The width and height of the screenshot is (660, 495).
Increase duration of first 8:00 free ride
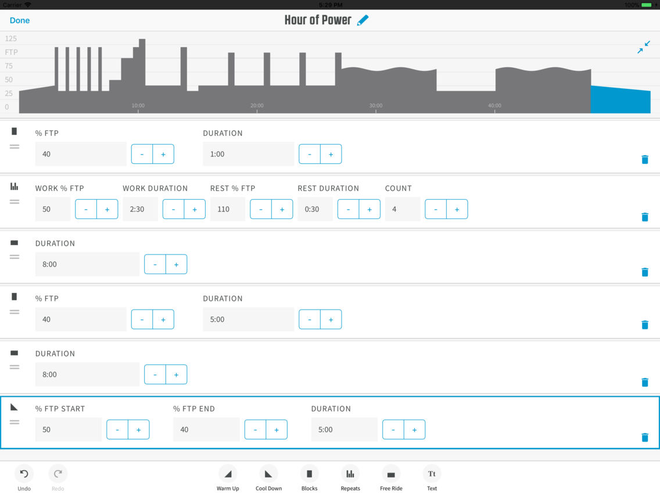176,264
